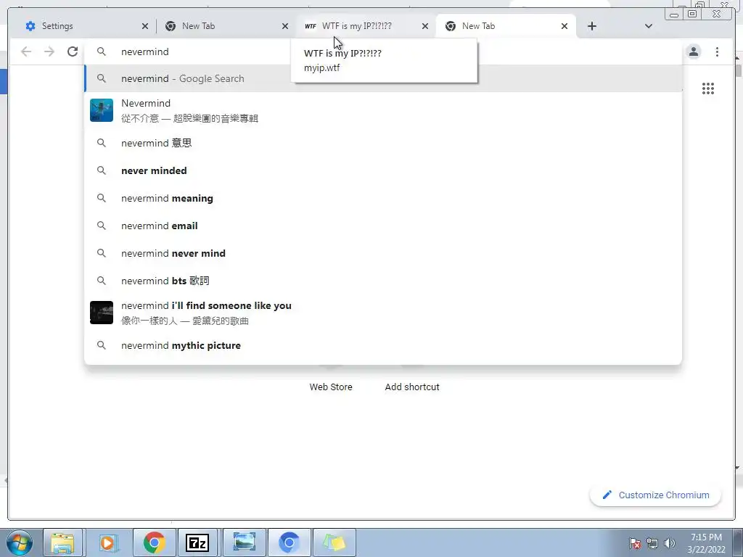Screen dimensions: 743x557
Task: Choose 'nevermind - Google Search' suggestion
Action: tap(383, 78)
